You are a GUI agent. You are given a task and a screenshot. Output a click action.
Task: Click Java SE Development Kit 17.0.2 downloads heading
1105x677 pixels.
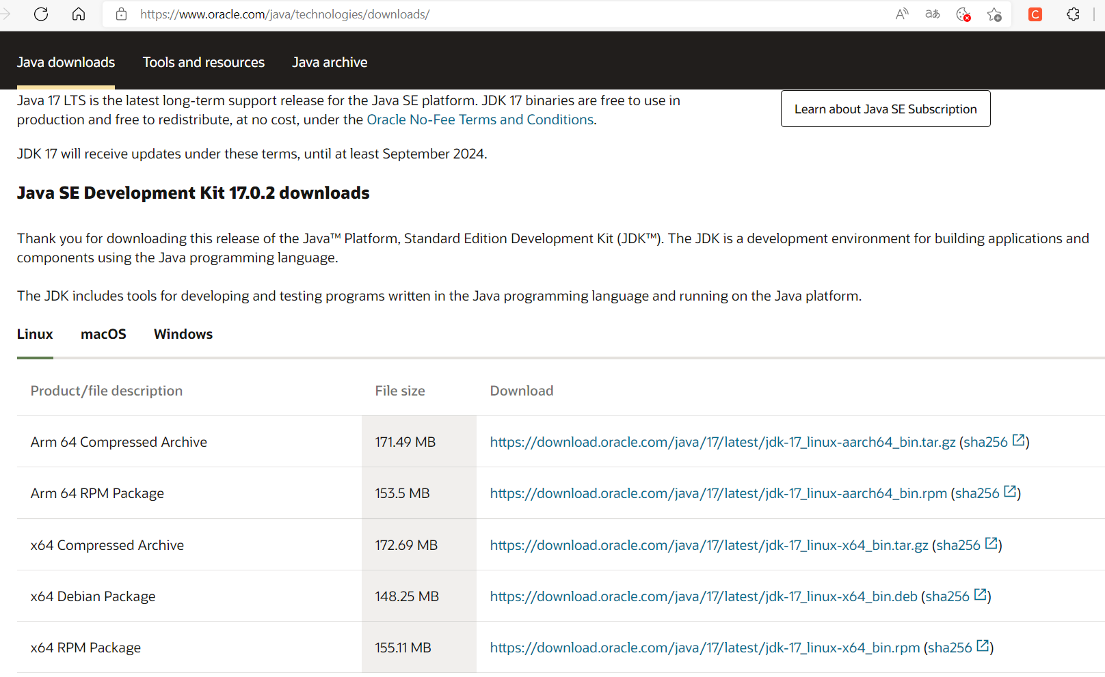(194, 193)
